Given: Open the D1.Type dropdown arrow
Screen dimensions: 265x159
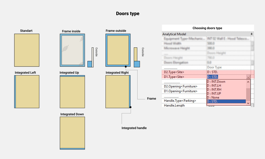Looking at the screenshot, I should pyautogui.click(x=248, y=77).
